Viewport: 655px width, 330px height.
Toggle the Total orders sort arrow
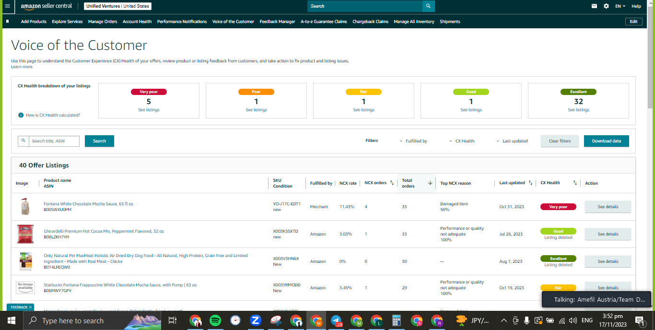tap(430, 183)
